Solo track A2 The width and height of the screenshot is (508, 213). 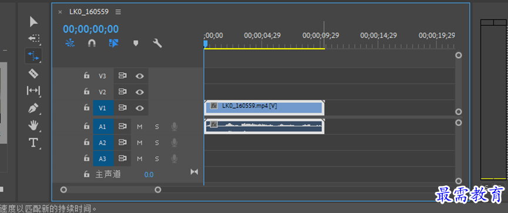click(x=157, y=143)
